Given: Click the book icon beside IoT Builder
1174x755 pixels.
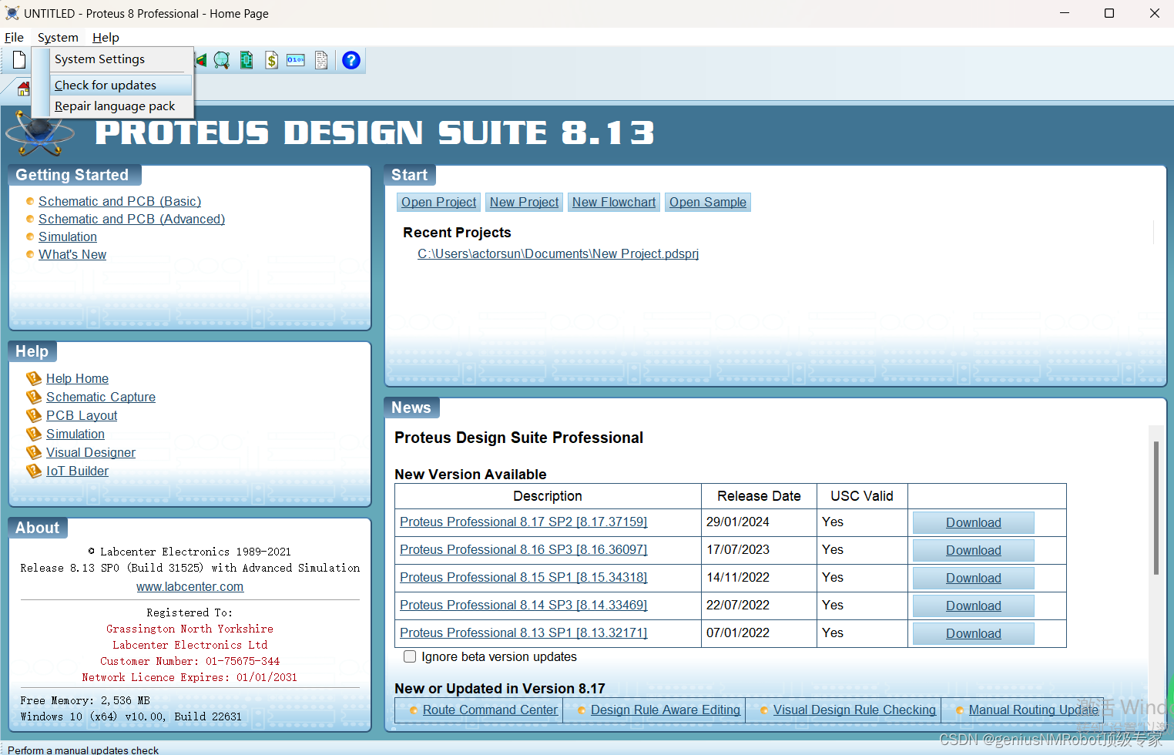Looking at the screenshot, I should pos(34,471).
